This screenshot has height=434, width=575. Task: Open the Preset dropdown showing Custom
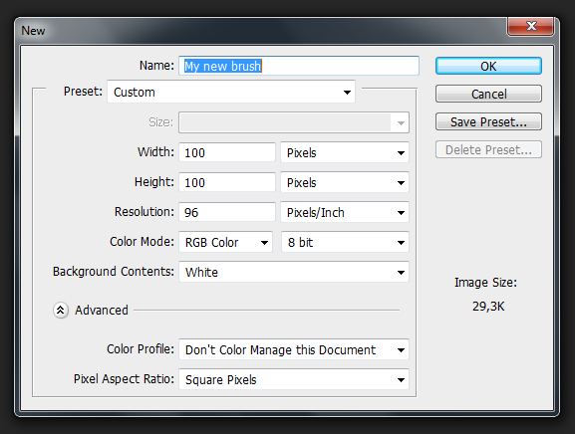coord(231,92)
